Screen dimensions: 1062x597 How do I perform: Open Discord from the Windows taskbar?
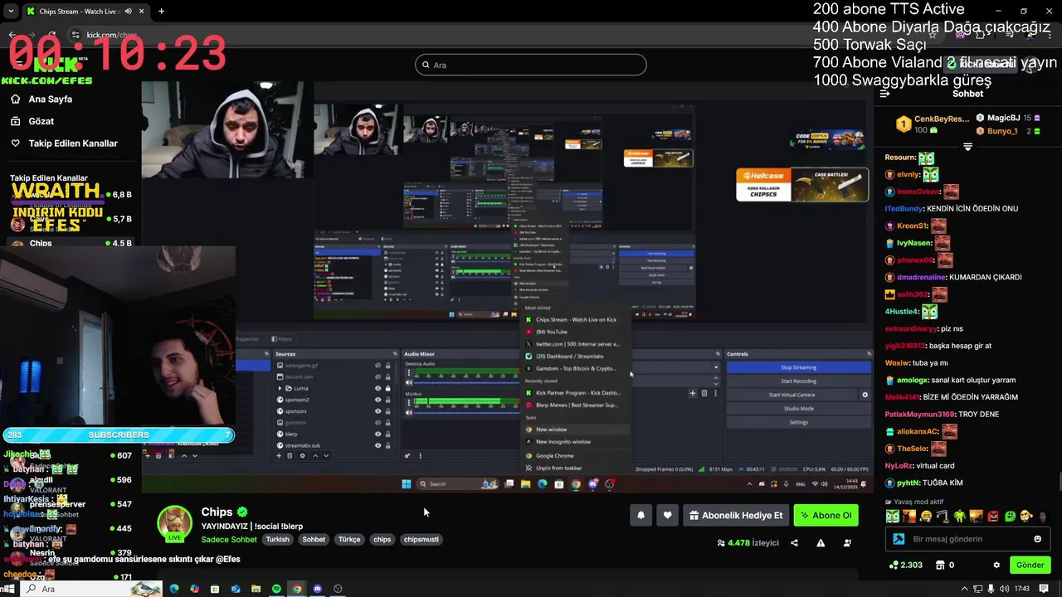point(317,589)
